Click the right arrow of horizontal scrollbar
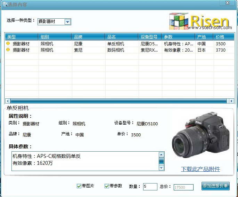The height and width of the screenshot is (197, 238). 231,101
